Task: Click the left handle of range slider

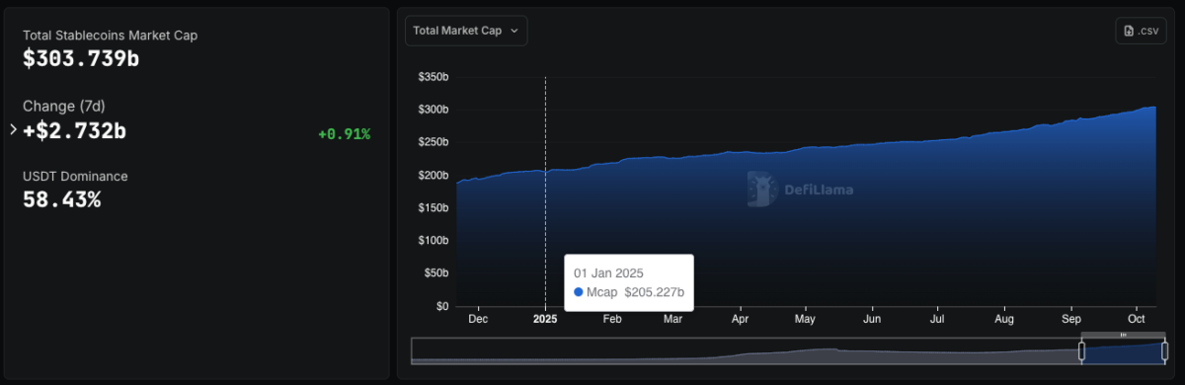Action: click(1081, 350)
